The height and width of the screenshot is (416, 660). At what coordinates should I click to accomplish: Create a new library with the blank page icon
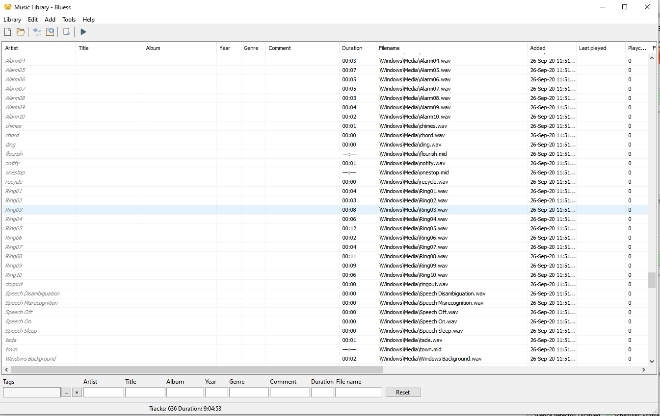click(x=8, y=32)
